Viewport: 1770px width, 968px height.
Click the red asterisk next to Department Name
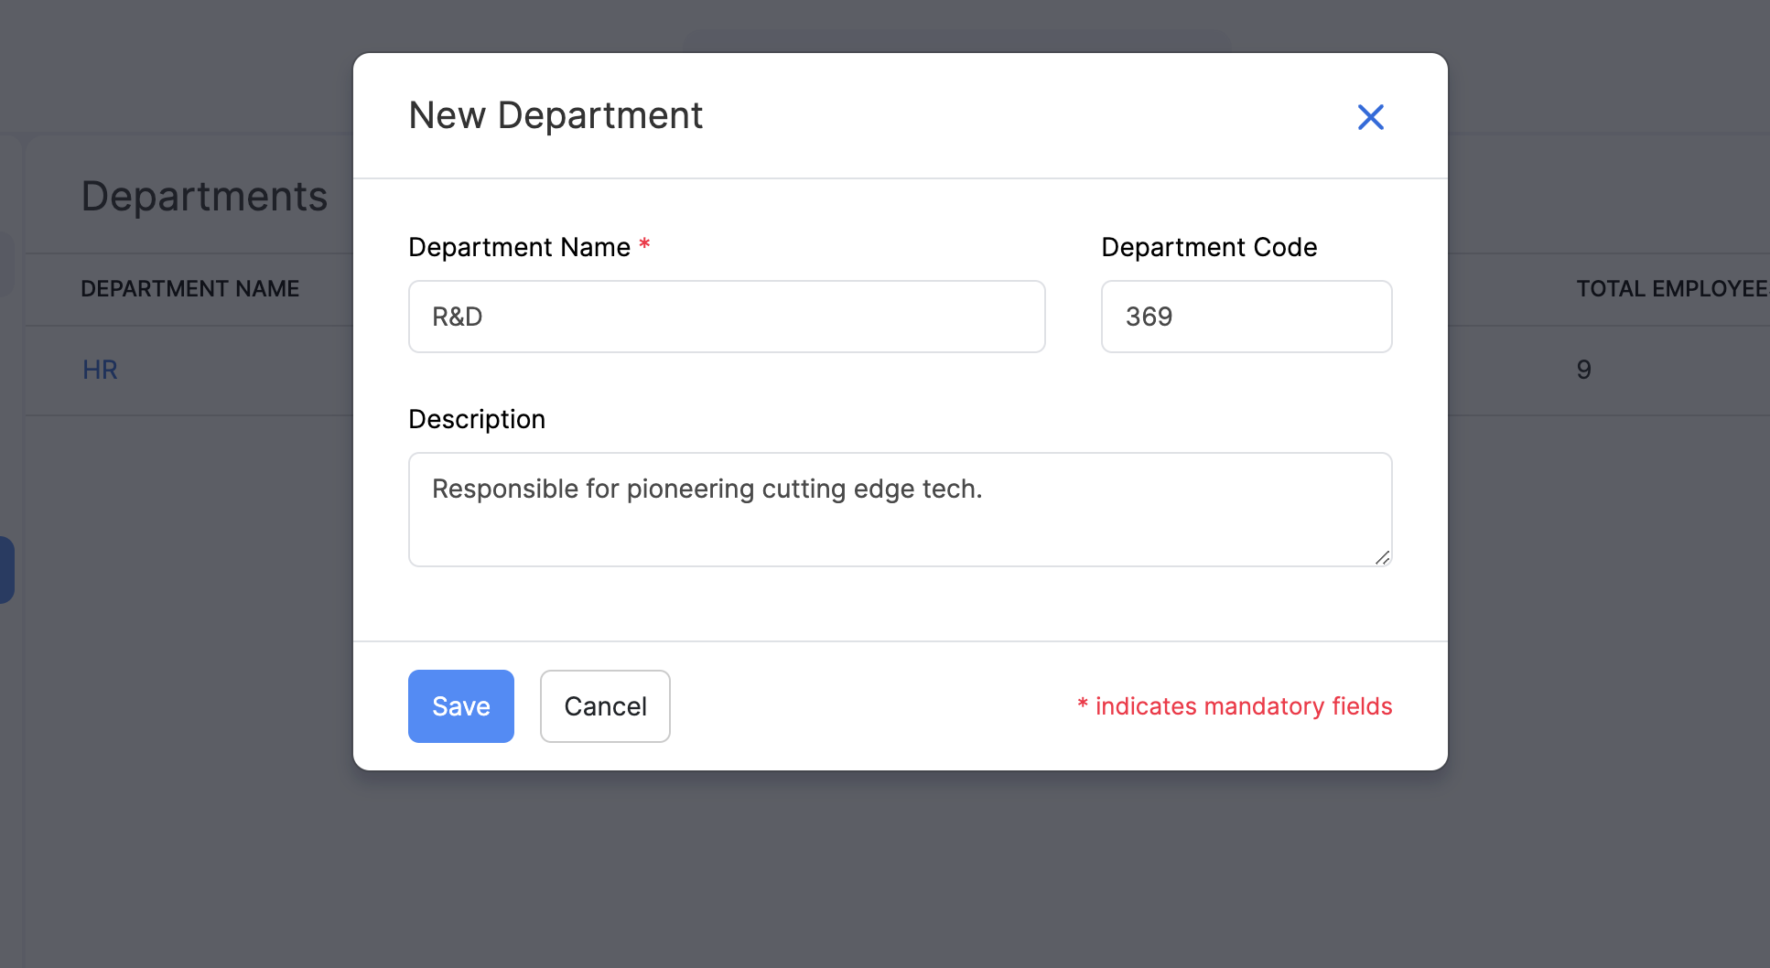pos(644,243)
